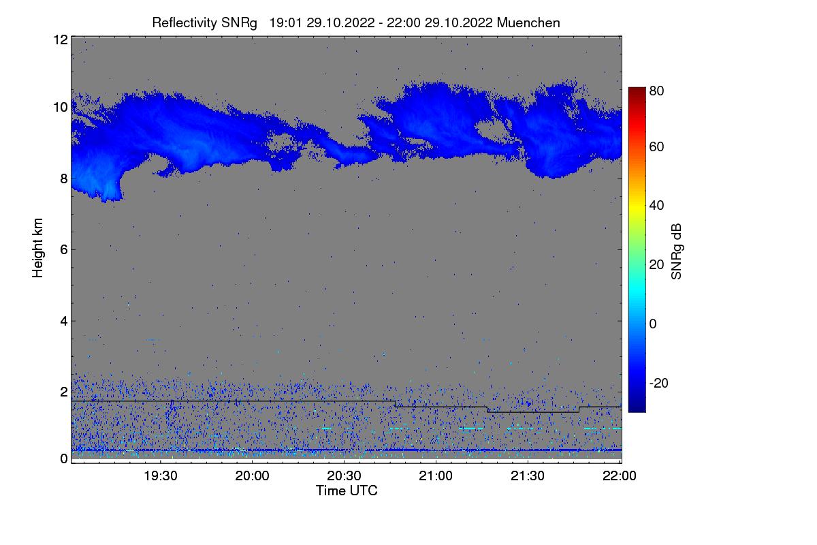The width and height of the screenshot is (817, 545).
Task: Select the "Height km" y-axis label
Action: pos(38,248)
